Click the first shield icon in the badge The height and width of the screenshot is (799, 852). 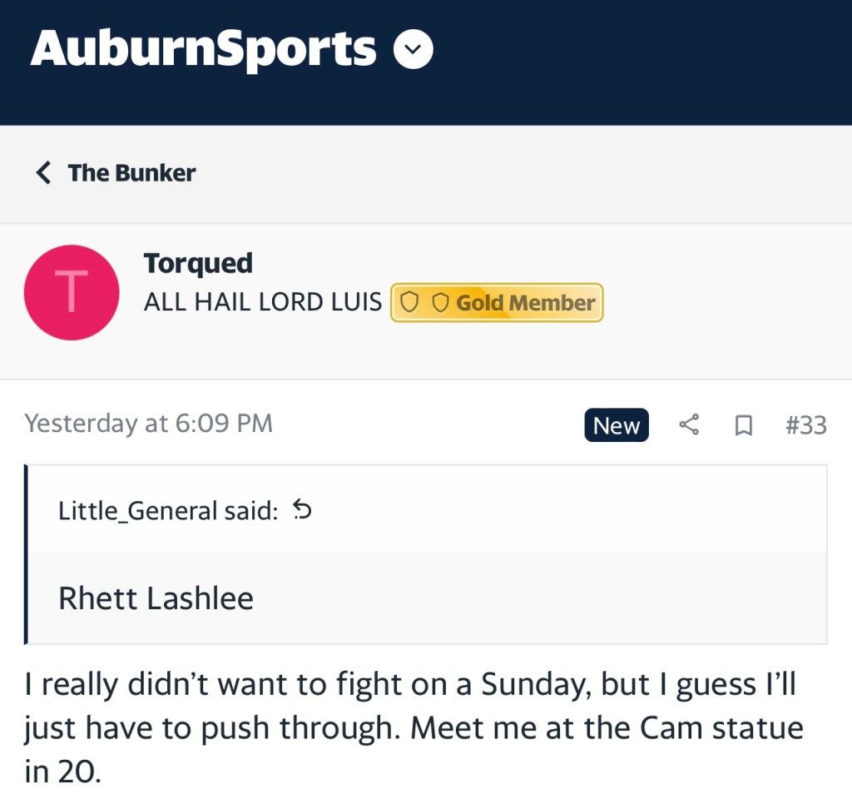coord(409,303)
